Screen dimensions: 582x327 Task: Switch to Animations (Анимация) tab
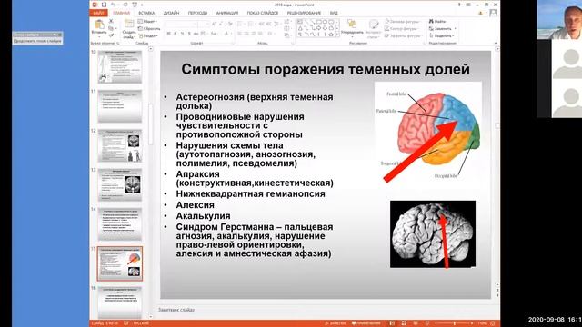pos(227,13)
